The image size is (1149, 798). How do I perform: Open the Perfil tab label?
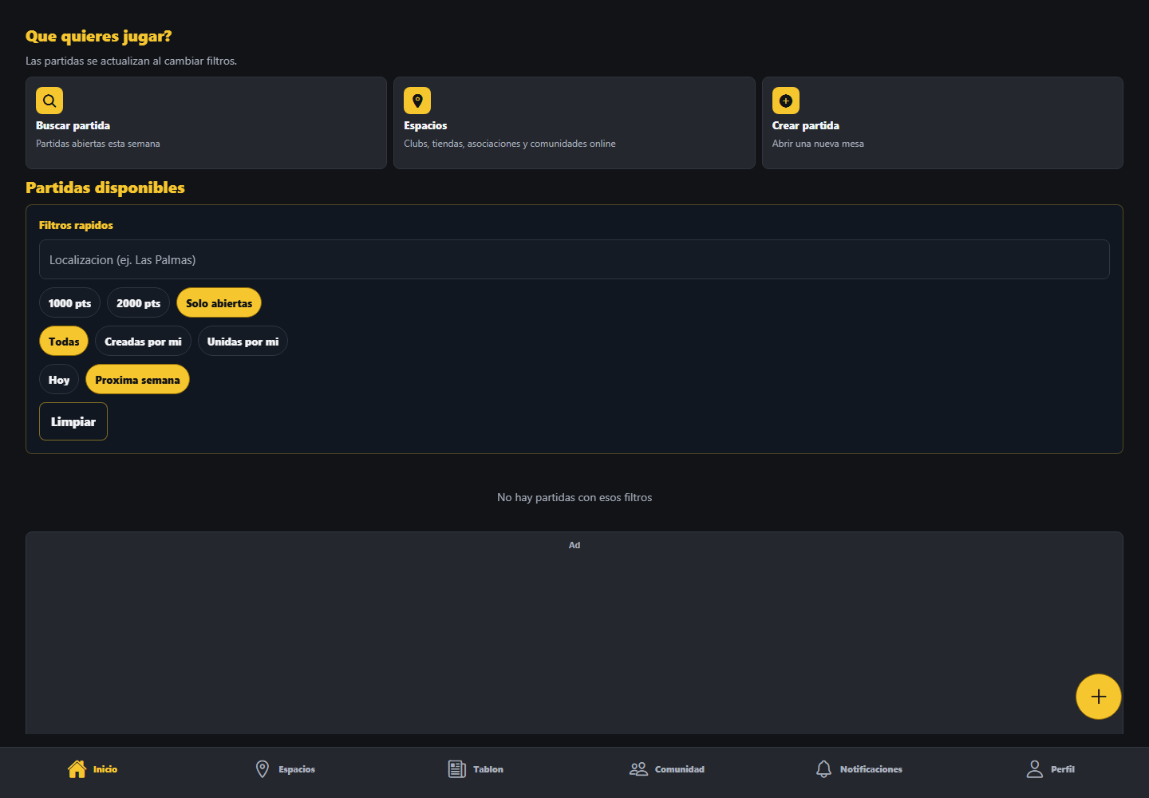click(x=1063, y=769)
